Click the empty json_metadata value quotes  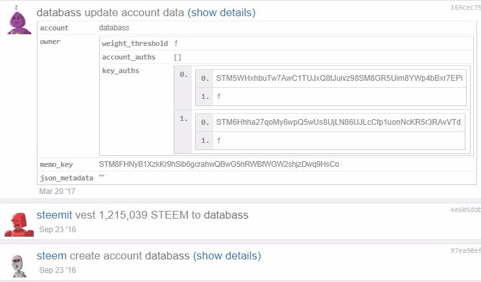pyautogui.click(x=102, y=177)
